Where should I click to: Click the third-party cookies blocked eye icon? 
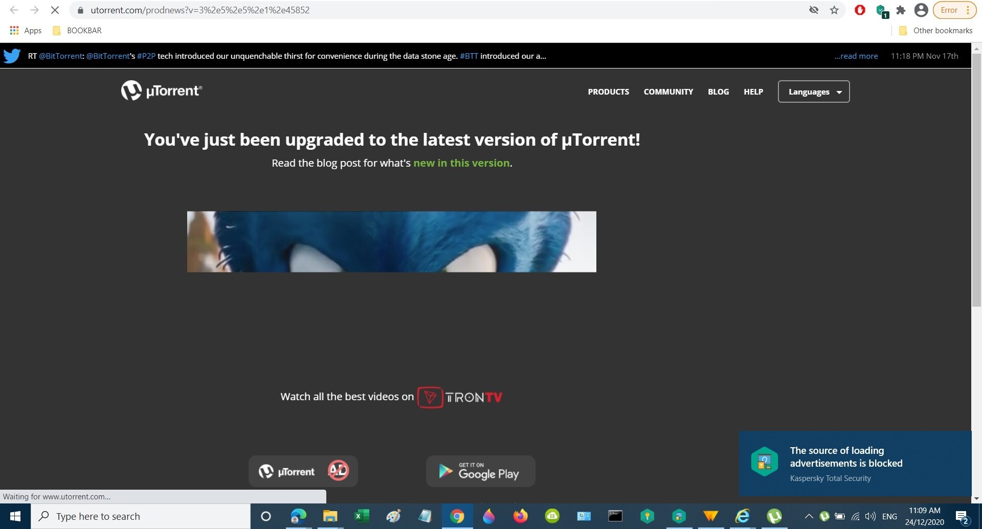click(x=814, y=10)
